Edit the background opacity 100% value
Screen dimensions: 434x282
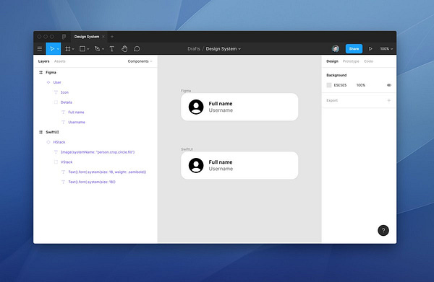pos(361,85)
